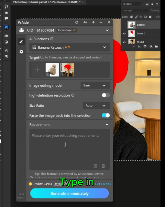Open the Size Ratio Auto dropdown
Screen dimensions: 165x207
pos(96,105)
